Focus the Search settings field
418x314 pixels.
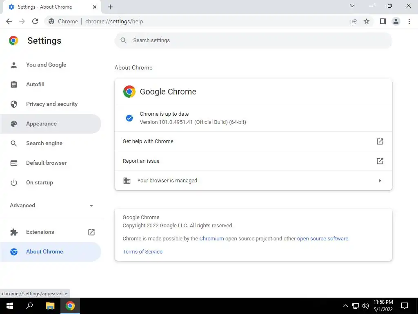[253, 40]
